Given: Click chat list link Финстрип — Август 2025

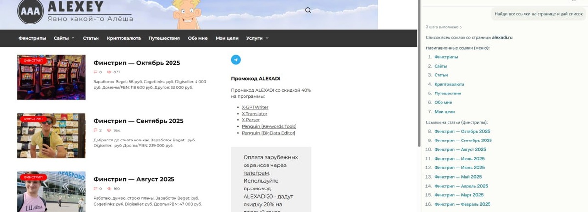Looking at the screenshot, I should (x=460, y=149).
